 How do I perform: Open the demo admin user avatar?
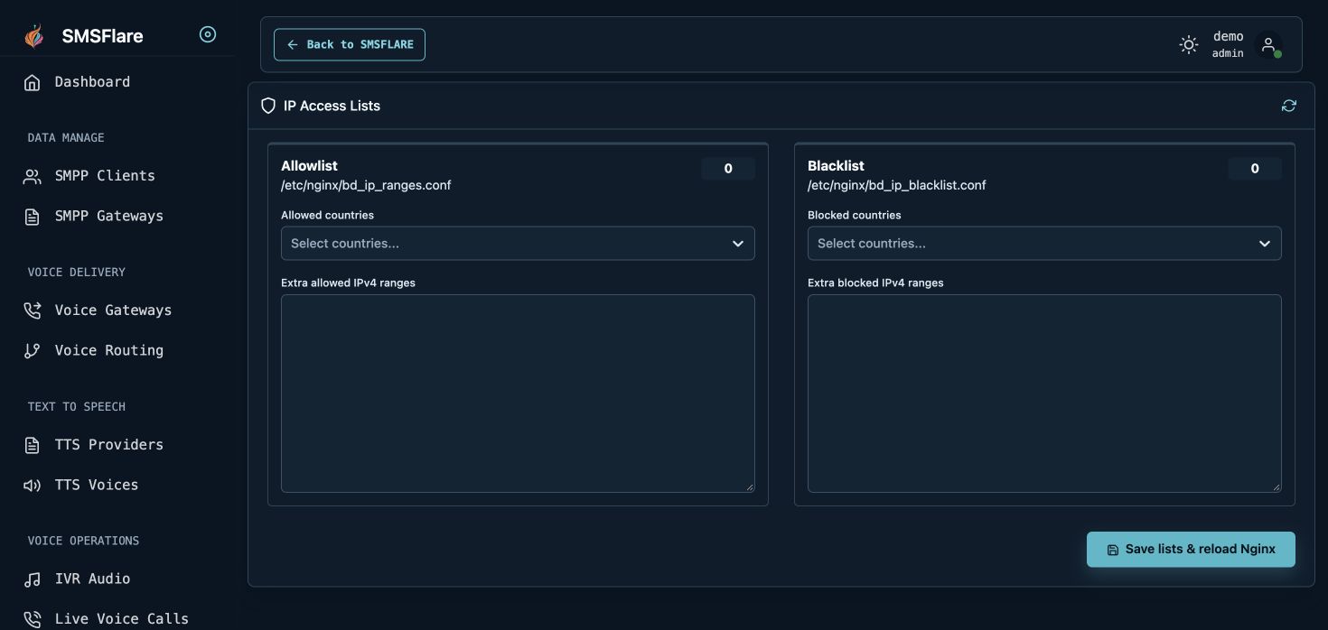tap(1268, 44)
